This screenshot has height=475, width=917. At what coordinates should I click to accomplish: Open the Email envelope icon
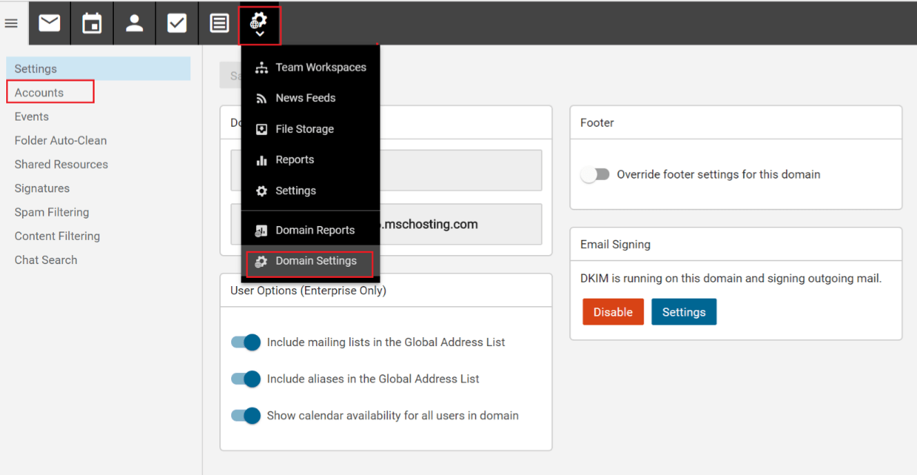click(49, 22)
